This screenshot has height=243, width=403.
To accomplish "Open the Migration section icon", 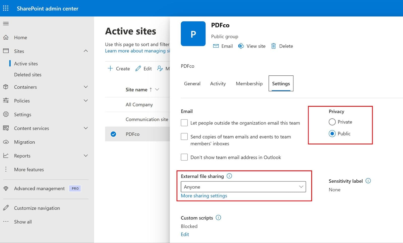I will pyautogui.click(x=6, y=142).
